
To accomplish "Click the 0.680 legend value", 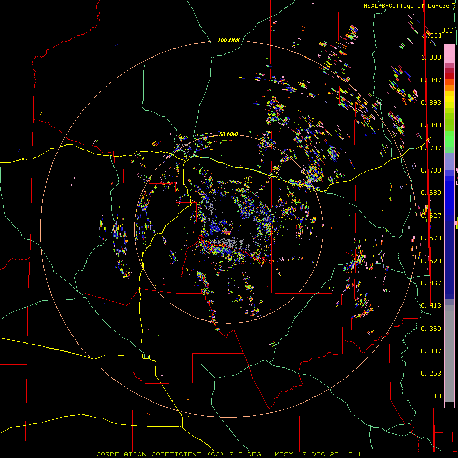I will coord(431,193).
